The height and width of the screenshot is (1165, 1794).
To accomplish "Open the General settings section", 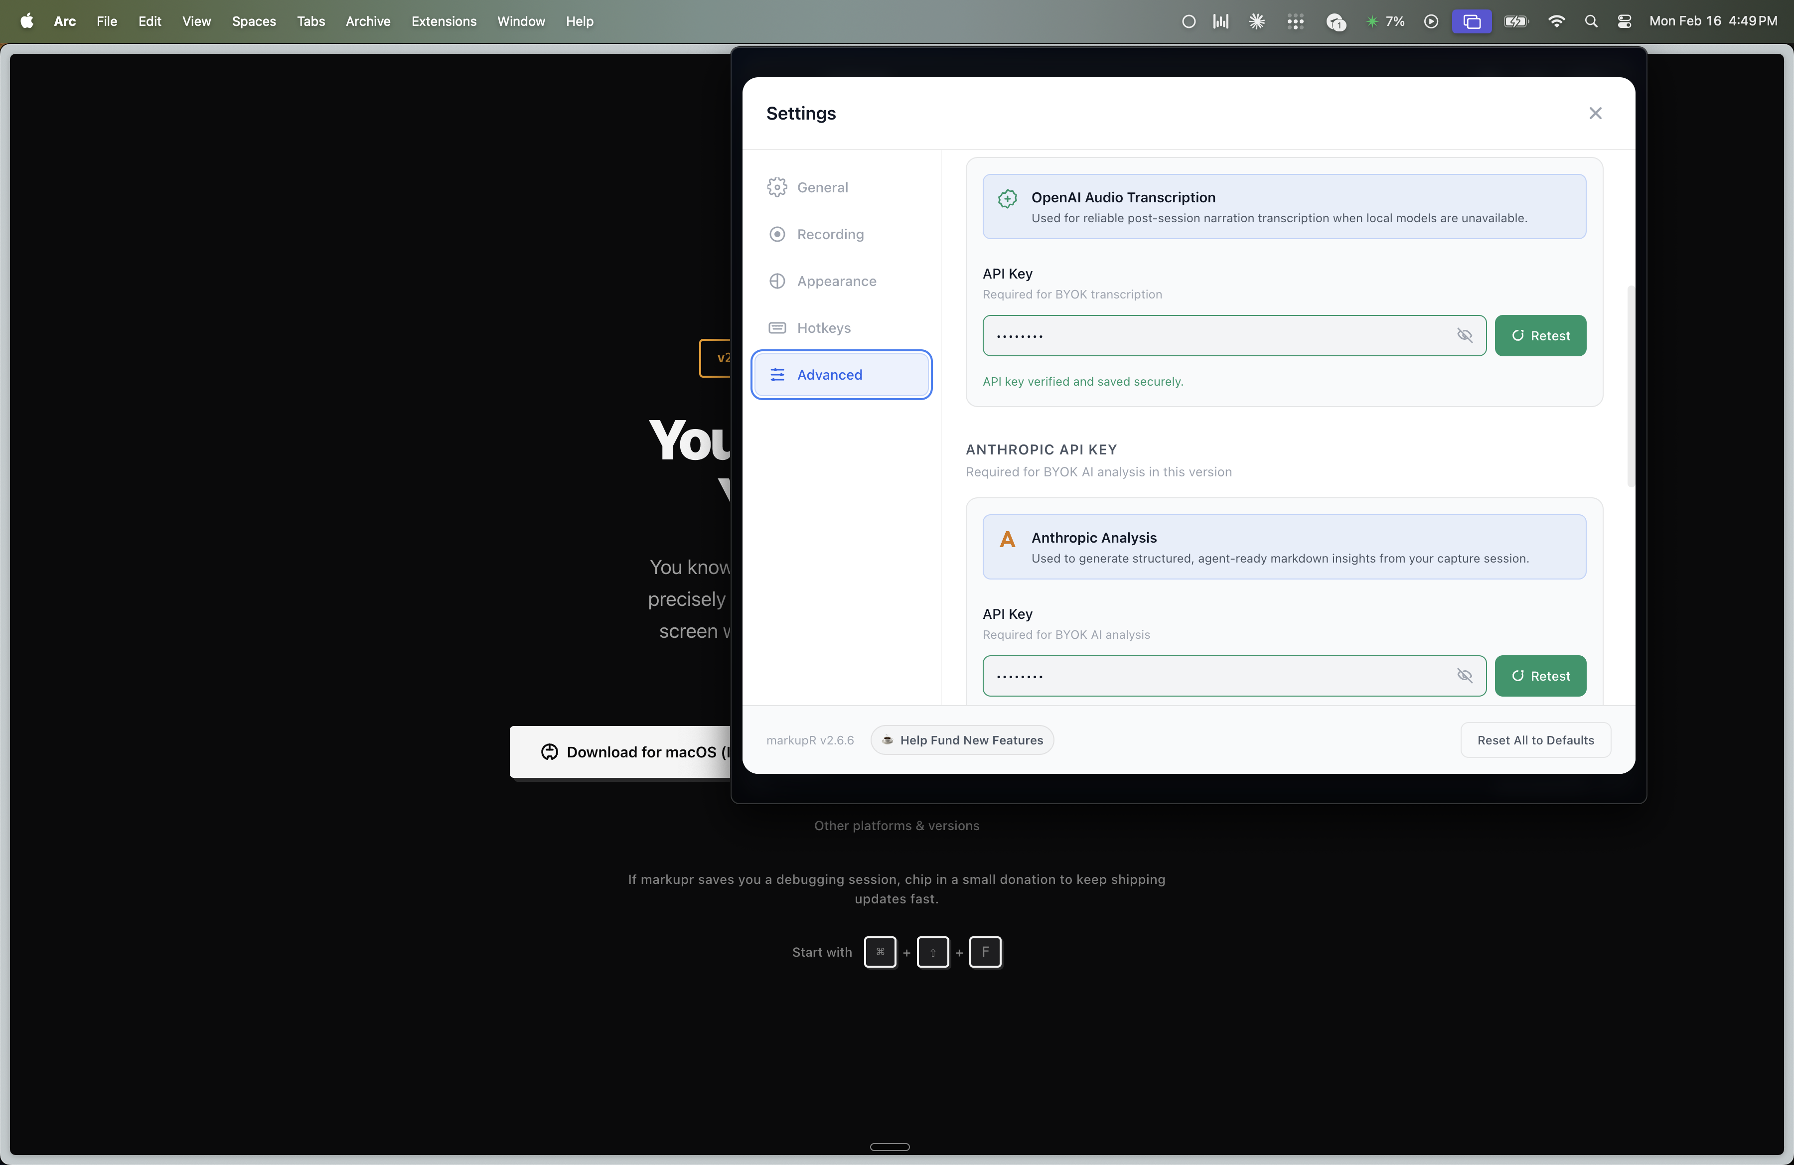I will (x=822, y=188).
